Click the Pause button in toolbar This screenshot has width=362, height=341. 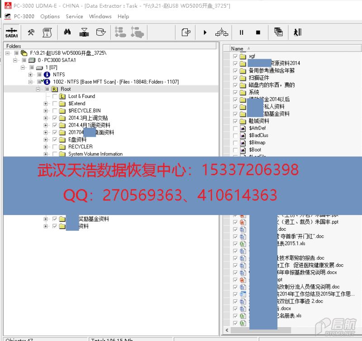point(241,33)
